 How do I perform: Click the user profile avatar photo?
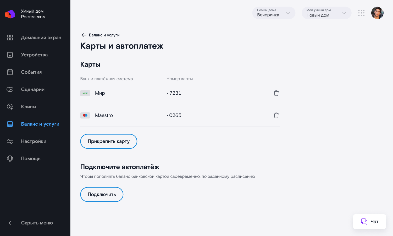pyautogui.click(x=377, y=13)
